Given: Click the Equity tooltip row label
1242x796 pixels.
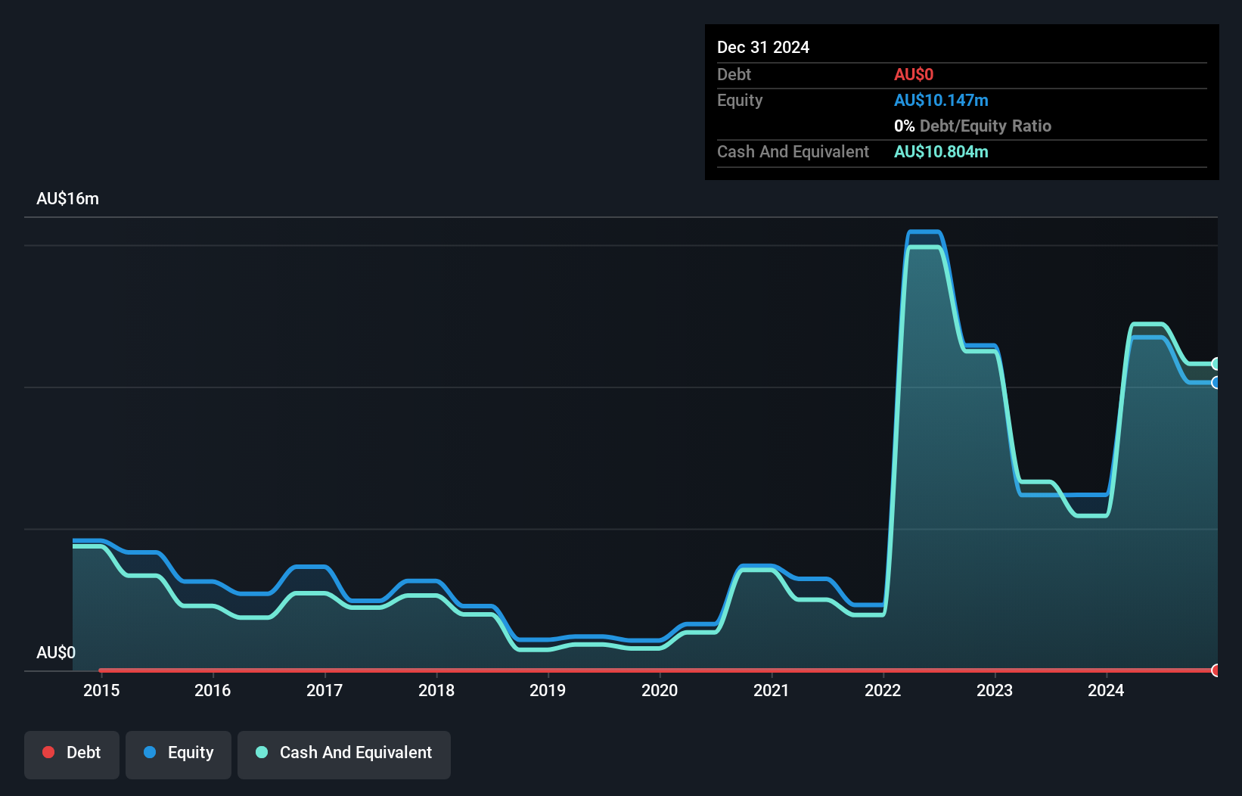Looking at the screenshot, I should coord(740,101).
